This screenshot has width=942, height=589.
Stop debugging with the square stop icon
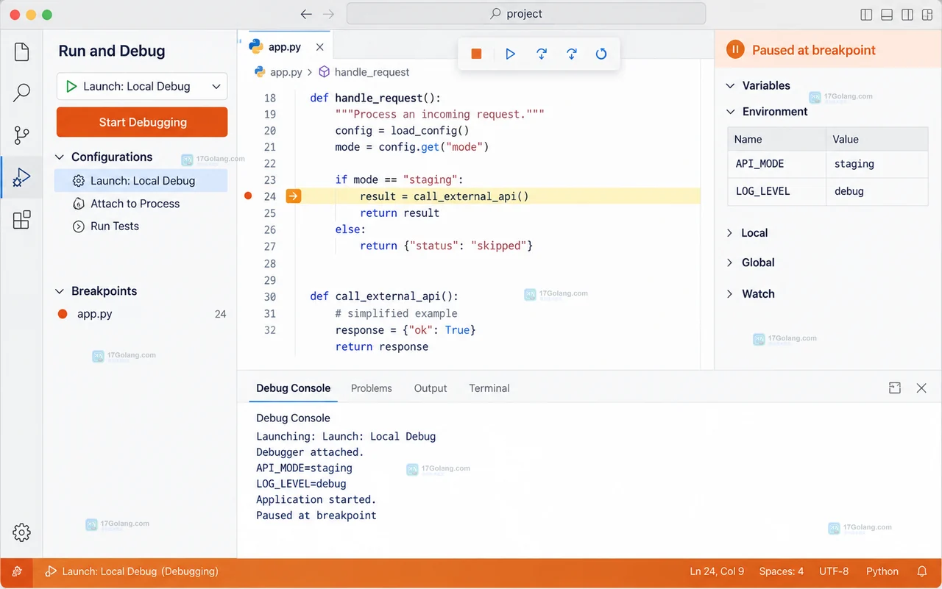pyautogui.click(x=476, y=54)
